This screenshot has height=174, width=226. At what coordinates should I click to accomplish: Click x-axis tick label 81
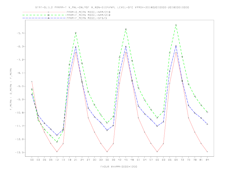pos(201,160)
